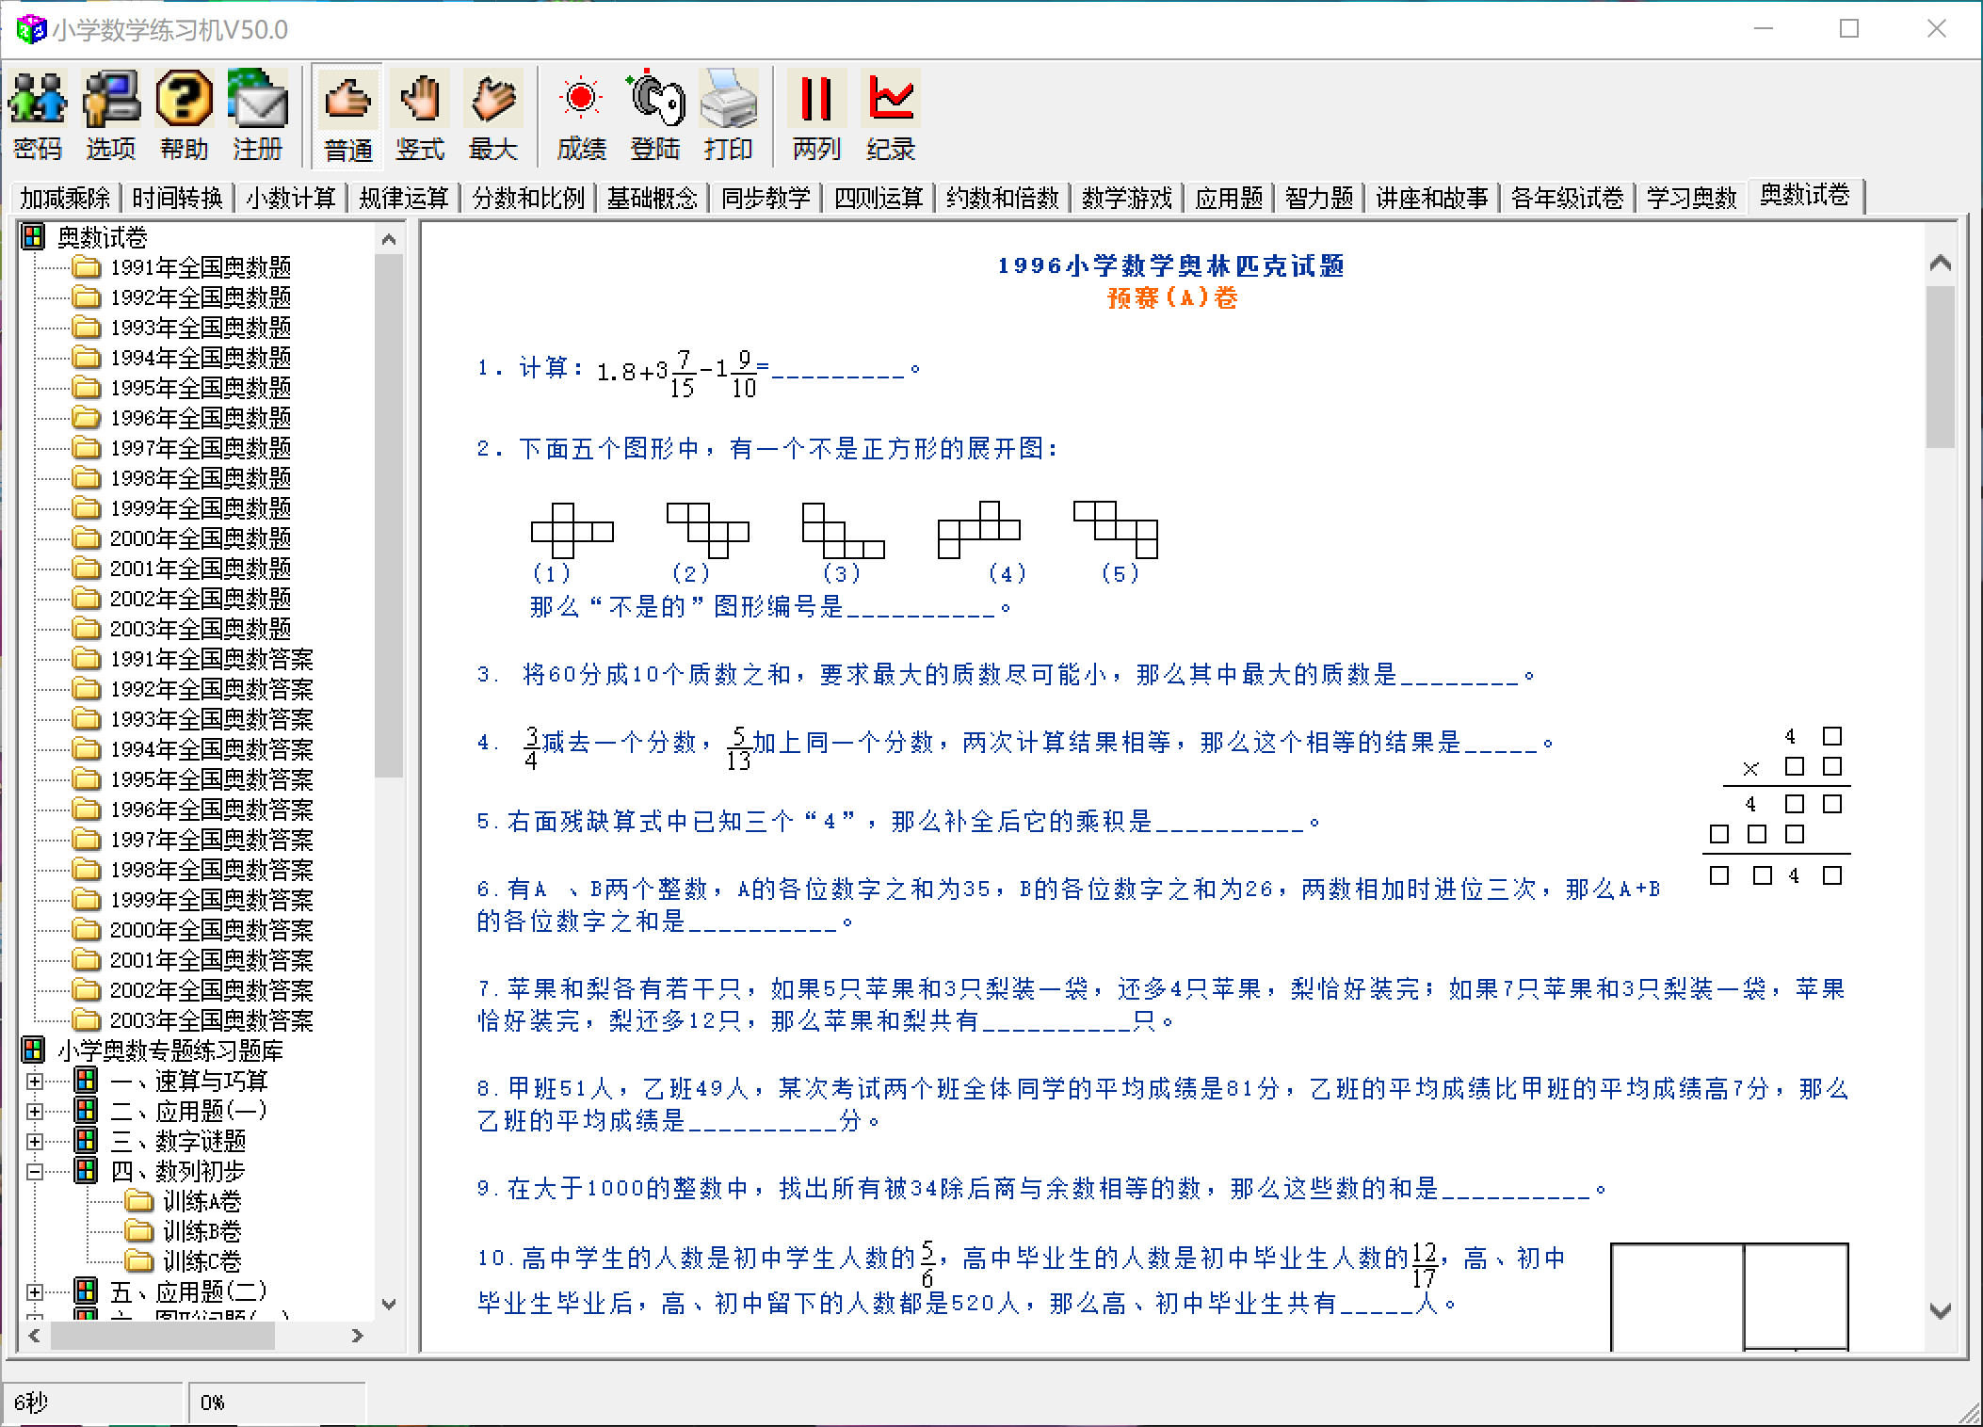Open the 分数和比例 tab
The image size is (1983, 1427).
[528, 198]
